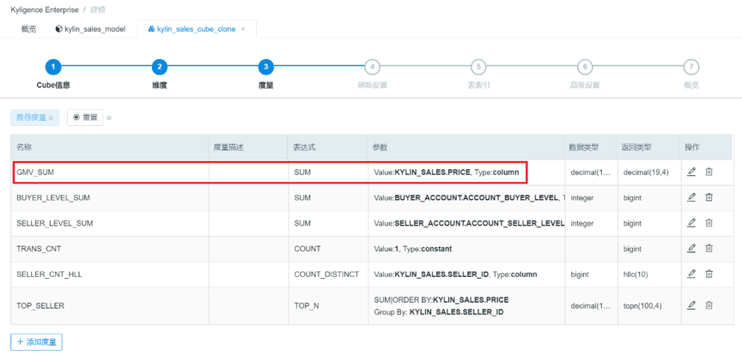Select the Kyligence Enterprise breadcrumb link
Screen dimensions: 742x356
point(44,9)
